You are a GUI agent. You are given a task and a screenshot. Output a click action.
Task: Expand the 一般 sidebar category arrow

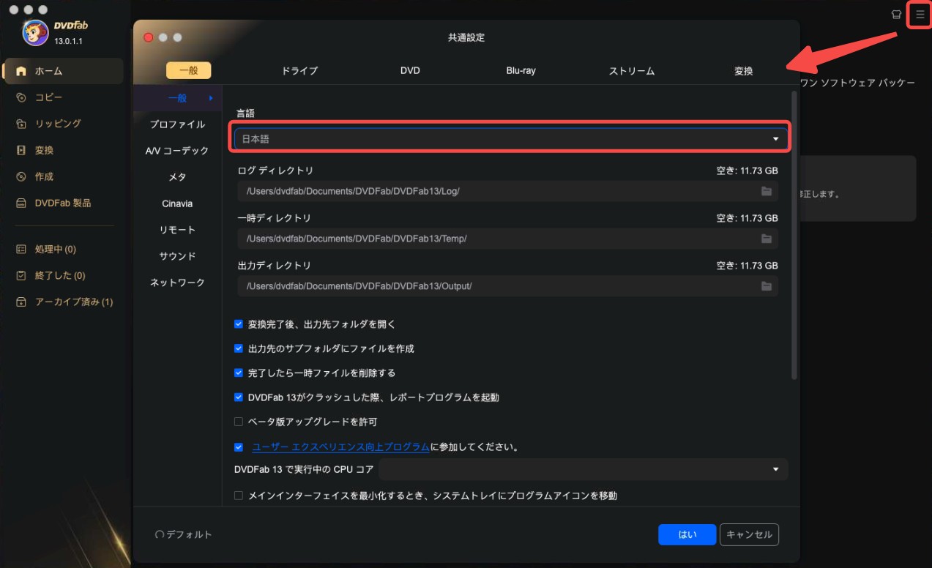coord(211,98)
